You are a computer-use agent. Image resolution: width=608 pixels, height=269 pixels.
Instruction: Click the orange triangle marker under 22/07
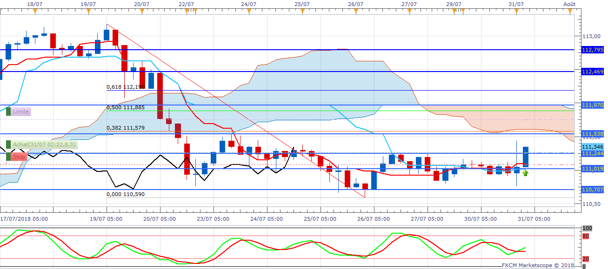(x=186, y=12)
